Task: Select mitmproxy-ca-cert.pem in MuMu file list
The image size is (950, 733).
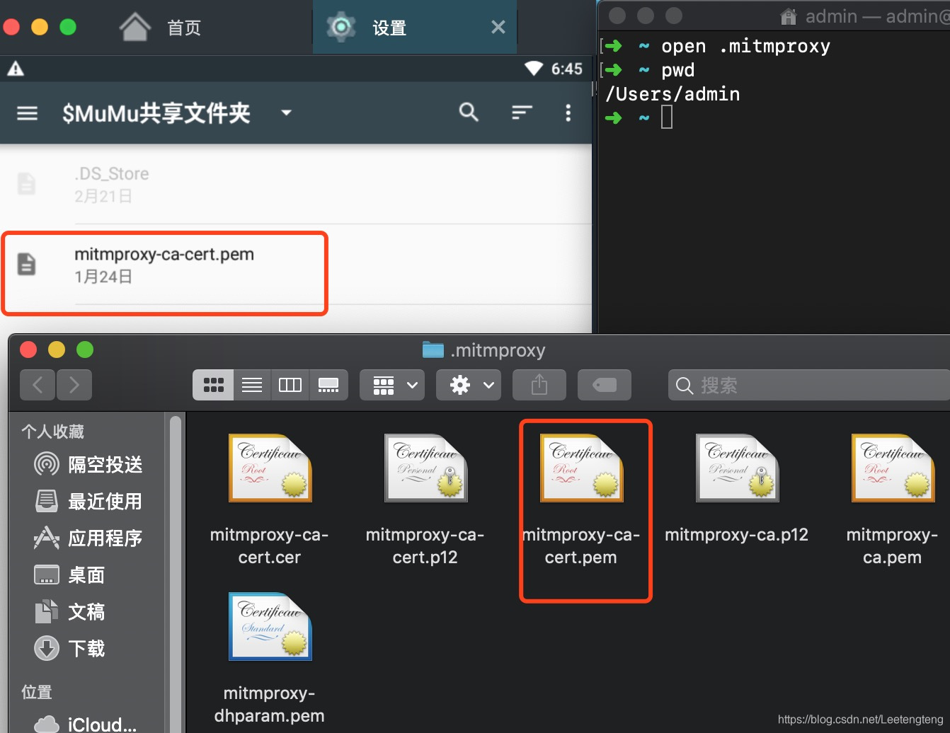Action: point(296,265)
